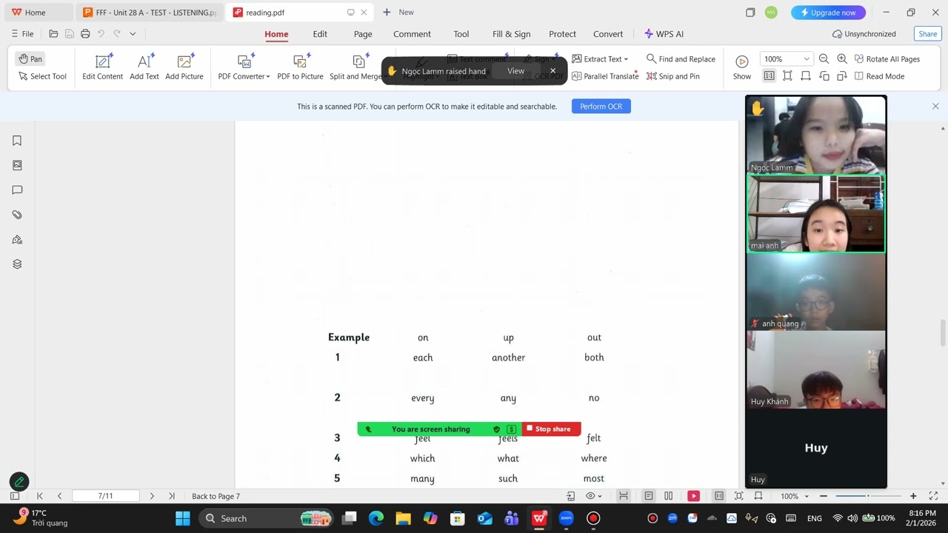Switch to the FFF - Unit 28 A presentation tab
Viewport: 948px width, 533px height.
coord(150,13)
